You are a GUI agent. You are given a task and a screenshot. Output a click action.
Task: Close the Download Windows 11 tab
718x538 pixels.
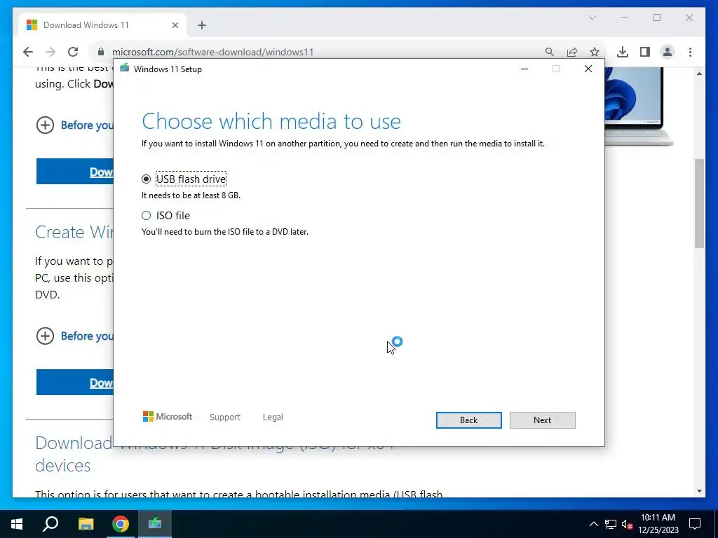175,25
